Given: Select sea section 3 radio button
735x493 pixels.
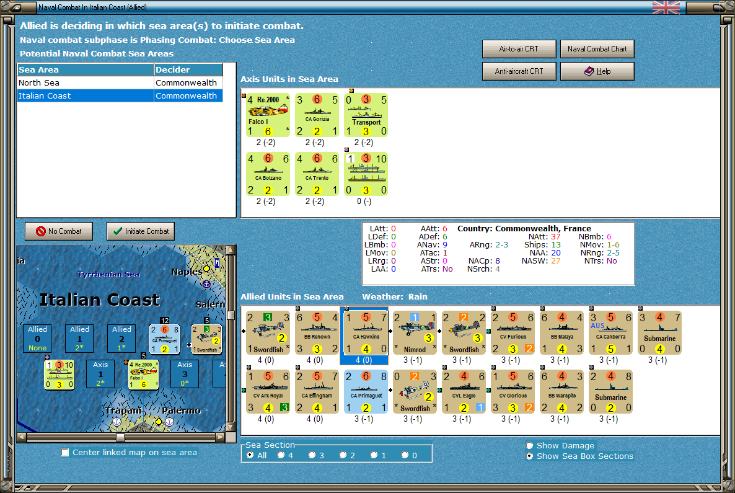Looking at the screenshot, I should [312, 455].
